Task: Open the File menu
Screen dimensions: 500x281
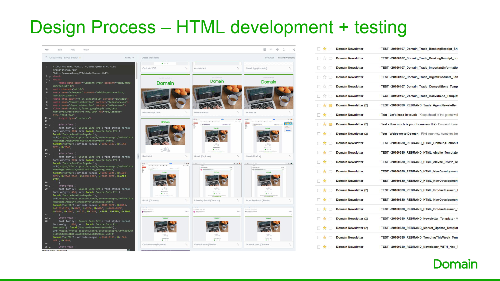Action: [x=47, y=50]
